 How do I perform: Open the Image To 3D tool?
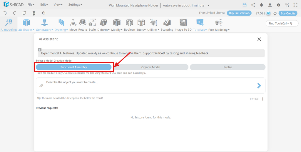tap(183, 25)
